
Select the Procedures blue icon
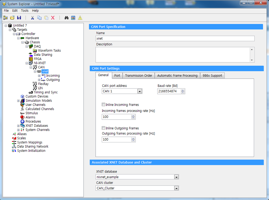22,121
